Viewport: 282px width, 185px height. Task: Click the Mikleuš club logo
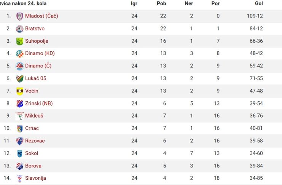click(20, 116)
